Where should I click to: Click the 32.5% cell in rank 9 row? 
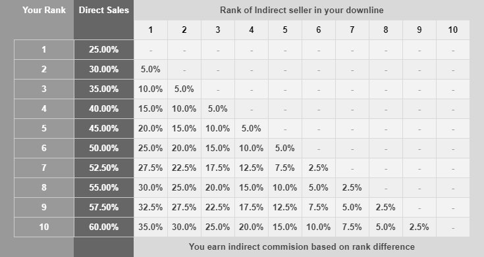(x=151, y=208)
